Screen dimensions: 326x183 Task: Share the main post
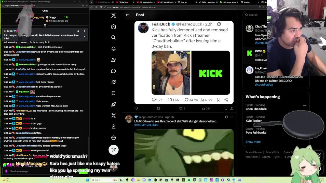pyautogui.click(x=232, y=108)
